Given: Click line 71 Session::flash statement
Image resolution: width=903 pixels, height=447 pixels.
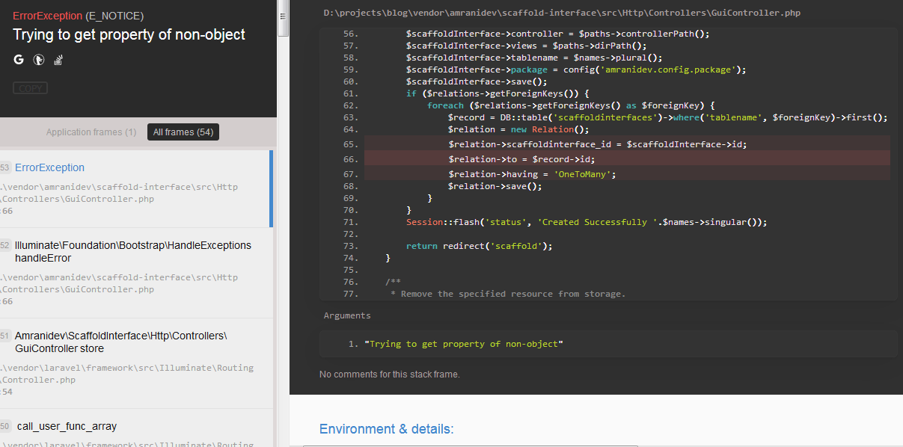Looking at the screenshot, I should pyautogui.click(x=587, y=222).
